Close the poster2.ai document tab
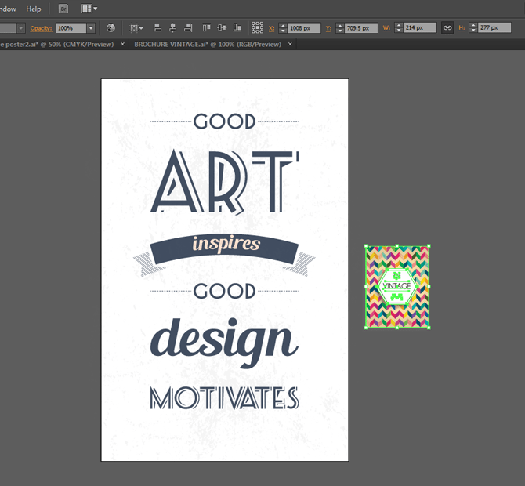 point(121,45)
